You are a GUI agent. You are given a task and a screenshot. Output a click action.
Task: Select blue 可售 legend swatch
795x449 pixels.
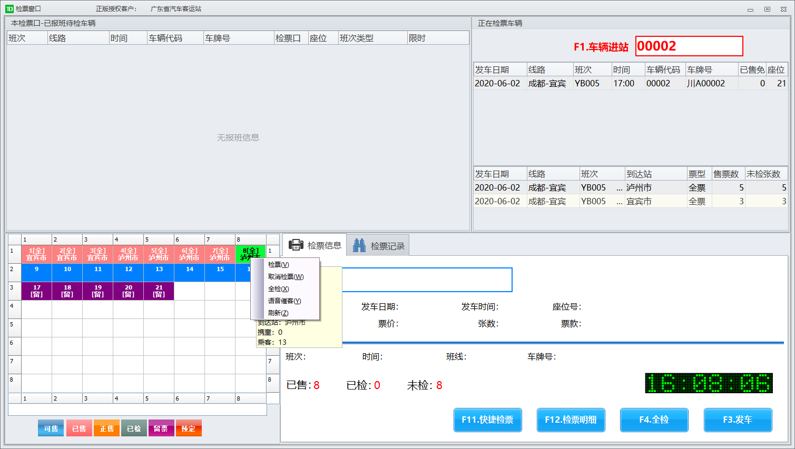coord(51,428)
